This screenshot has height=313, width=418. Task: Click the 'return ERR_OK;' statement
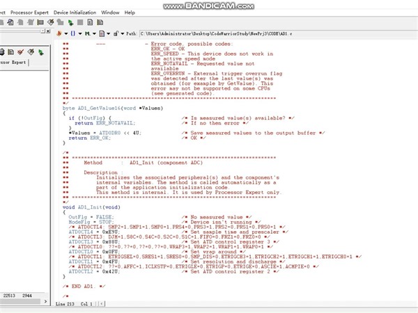(x=90, y=138)
